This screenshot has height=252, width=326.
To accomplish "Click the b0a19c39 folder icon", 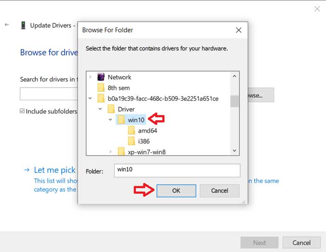I will [101, 98].
